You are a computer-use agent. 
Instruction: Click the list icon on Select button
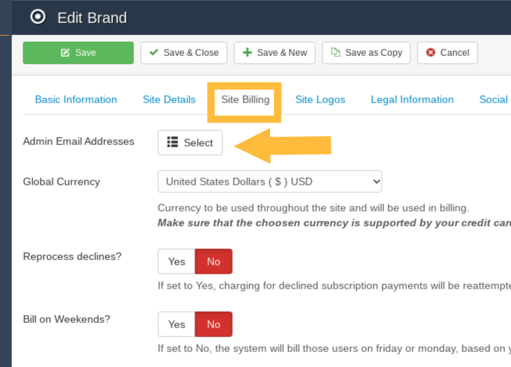coord(173,143)
